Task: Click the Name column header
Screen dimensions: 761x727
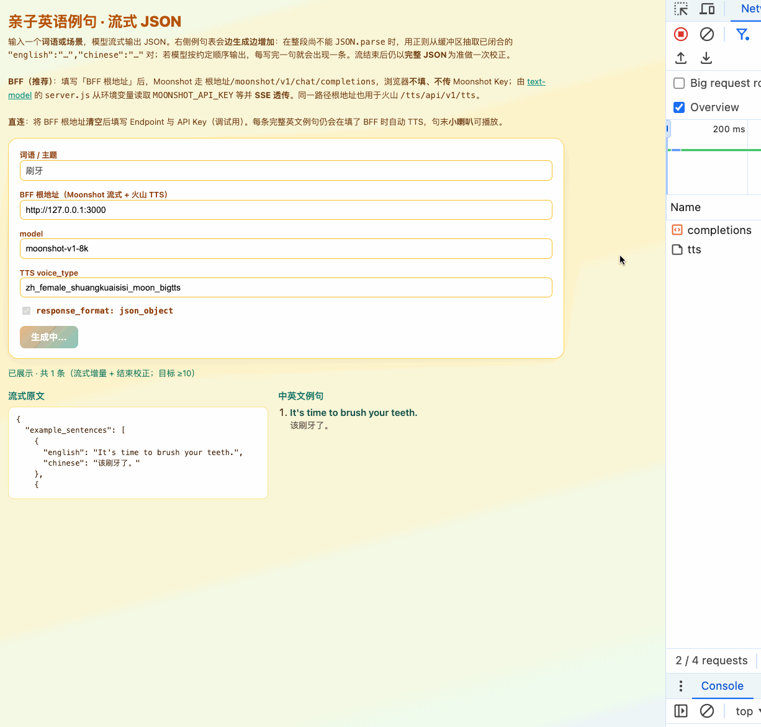Action: 714,207
